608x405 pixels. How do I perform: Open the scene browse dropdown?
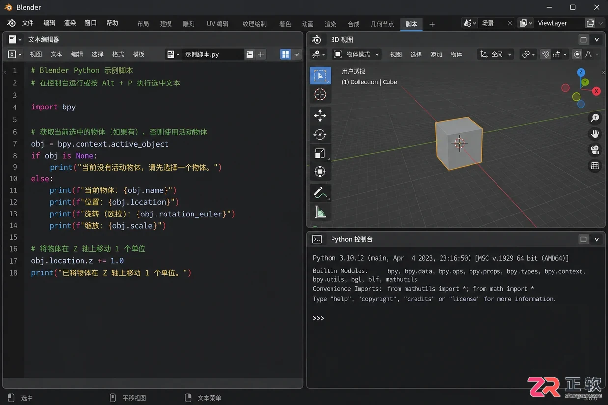coord(470,23)
